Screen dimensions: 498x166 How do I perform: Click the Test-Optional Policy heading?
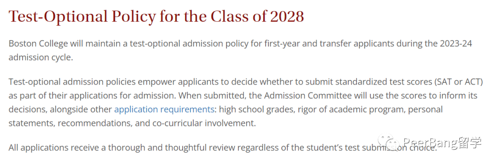156,17
